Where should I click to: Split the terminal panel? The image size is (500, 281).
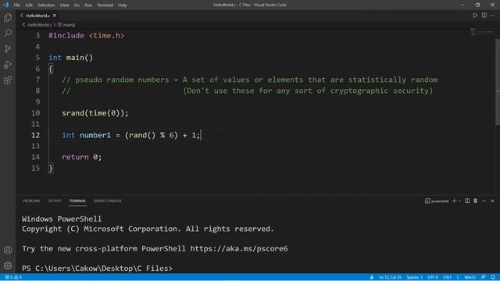[467, 201]
